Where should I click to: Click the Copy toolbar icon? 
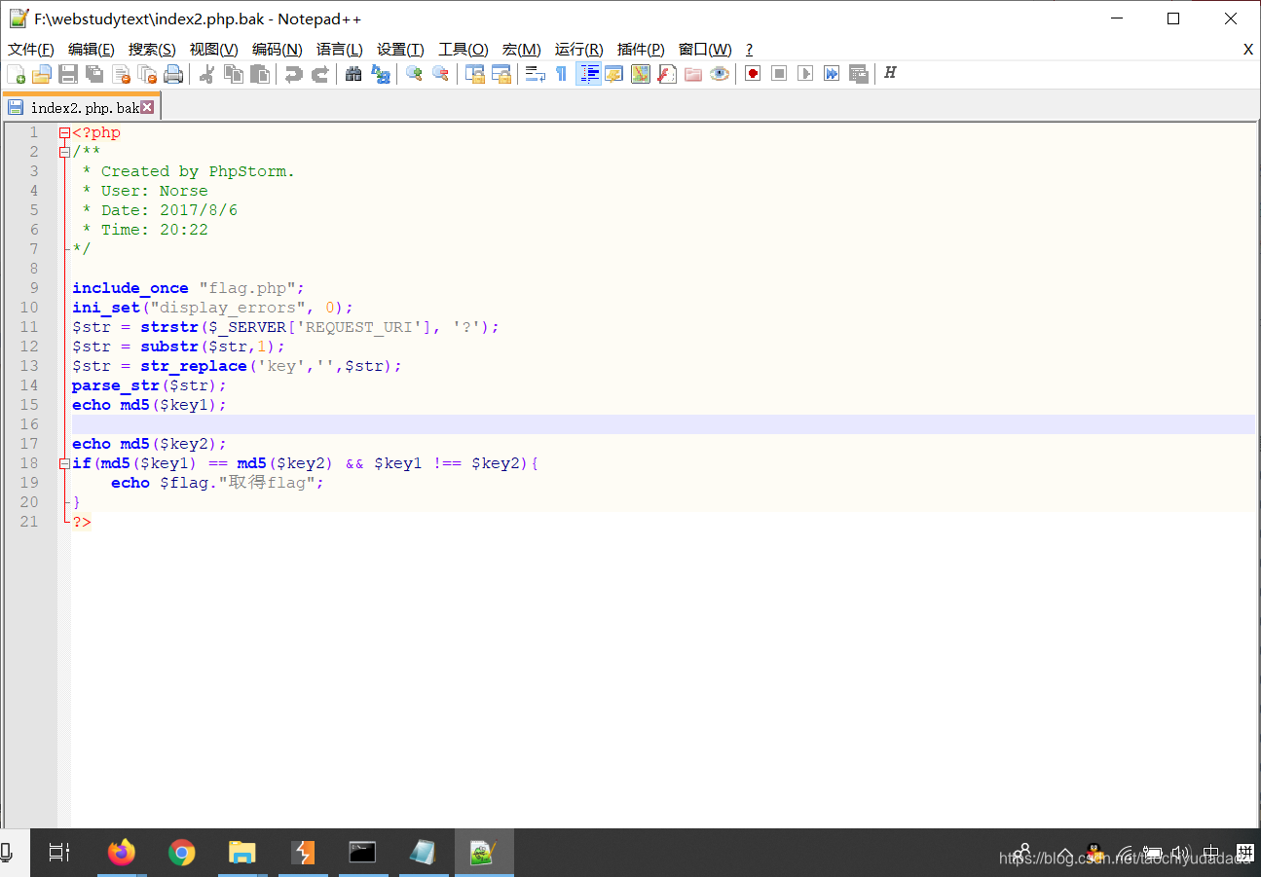click(x=234, y=74)
